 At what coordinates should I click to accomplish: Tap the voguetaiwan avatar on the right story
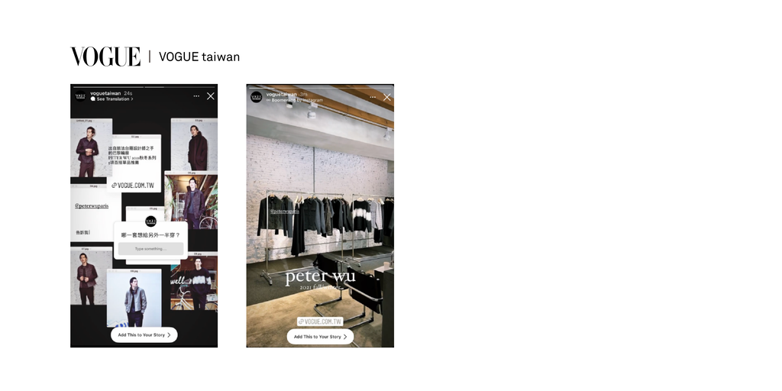click(x=257, y=97)
